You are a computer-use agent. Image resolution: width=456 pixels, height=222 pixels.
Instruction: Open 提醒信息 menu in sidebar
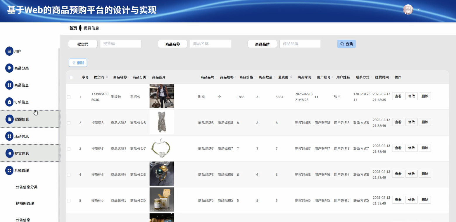[x=30, y=119]
